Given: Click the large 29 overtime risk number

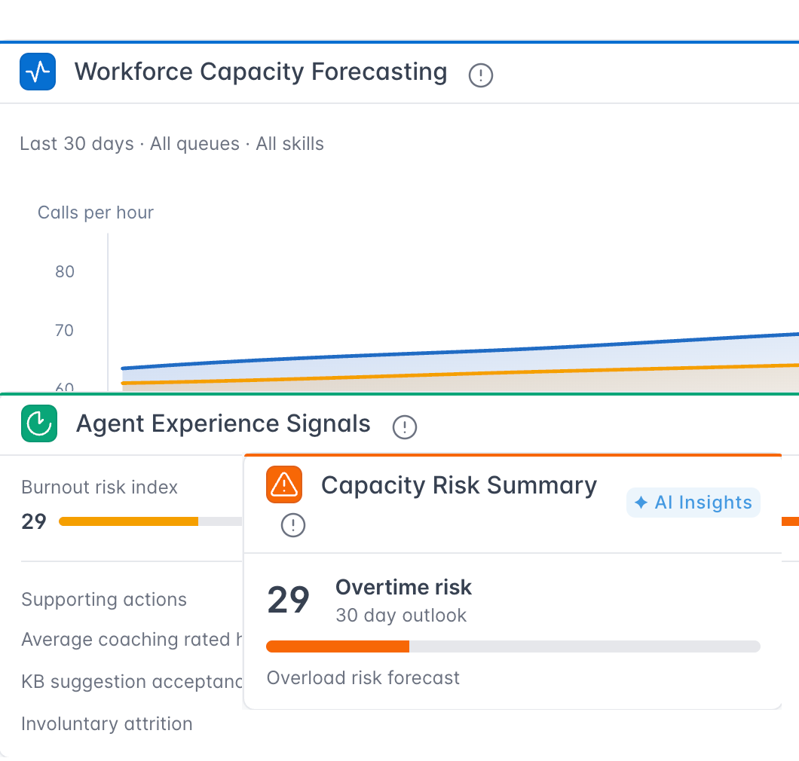Looking at the screenshot, I should coord(289,600).
